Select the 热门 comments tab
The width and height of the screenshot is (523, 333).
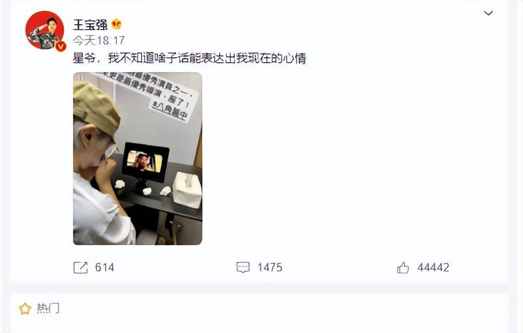coord(48,308)
